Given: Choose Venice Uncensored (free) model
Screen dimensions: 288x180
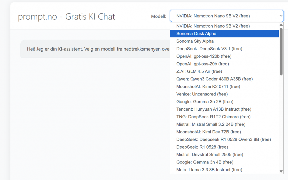Looking at the screenshot, I should 202,94.
